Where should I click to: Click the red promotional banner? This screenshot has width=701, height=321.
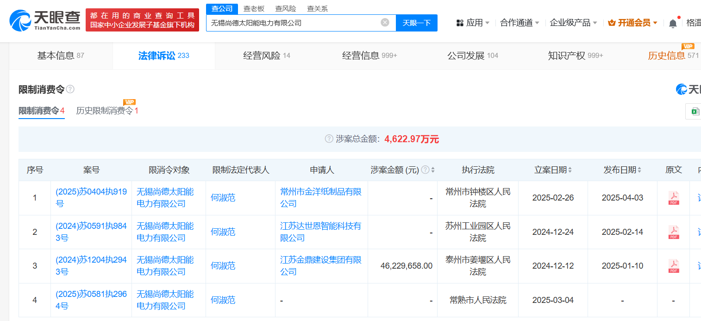tap(142, 20)
